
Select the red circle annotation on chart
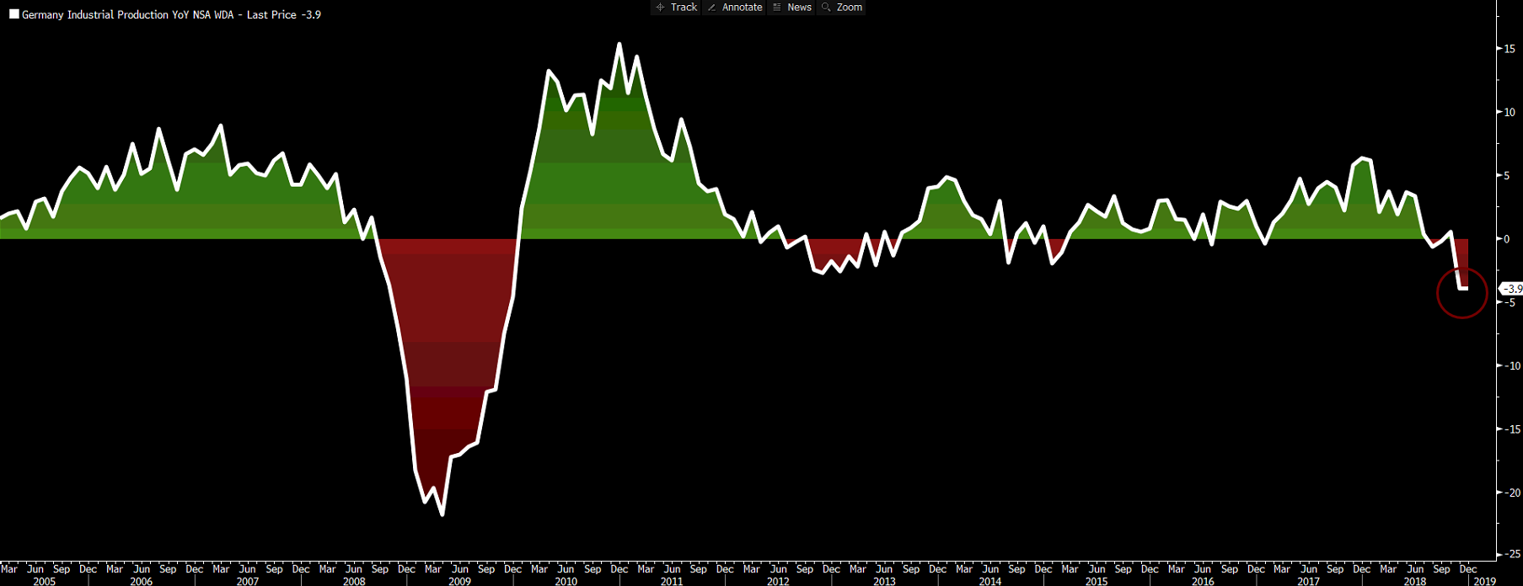pyautogui.click(x=1462, y=293)
